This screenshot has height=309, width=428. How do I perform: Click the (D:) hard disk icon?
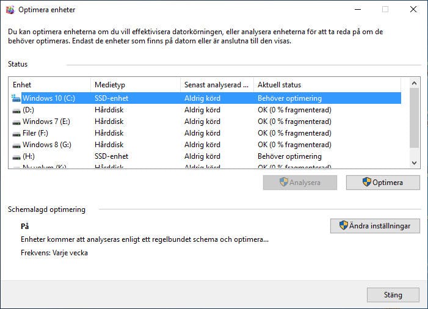[x=16, y=111]
